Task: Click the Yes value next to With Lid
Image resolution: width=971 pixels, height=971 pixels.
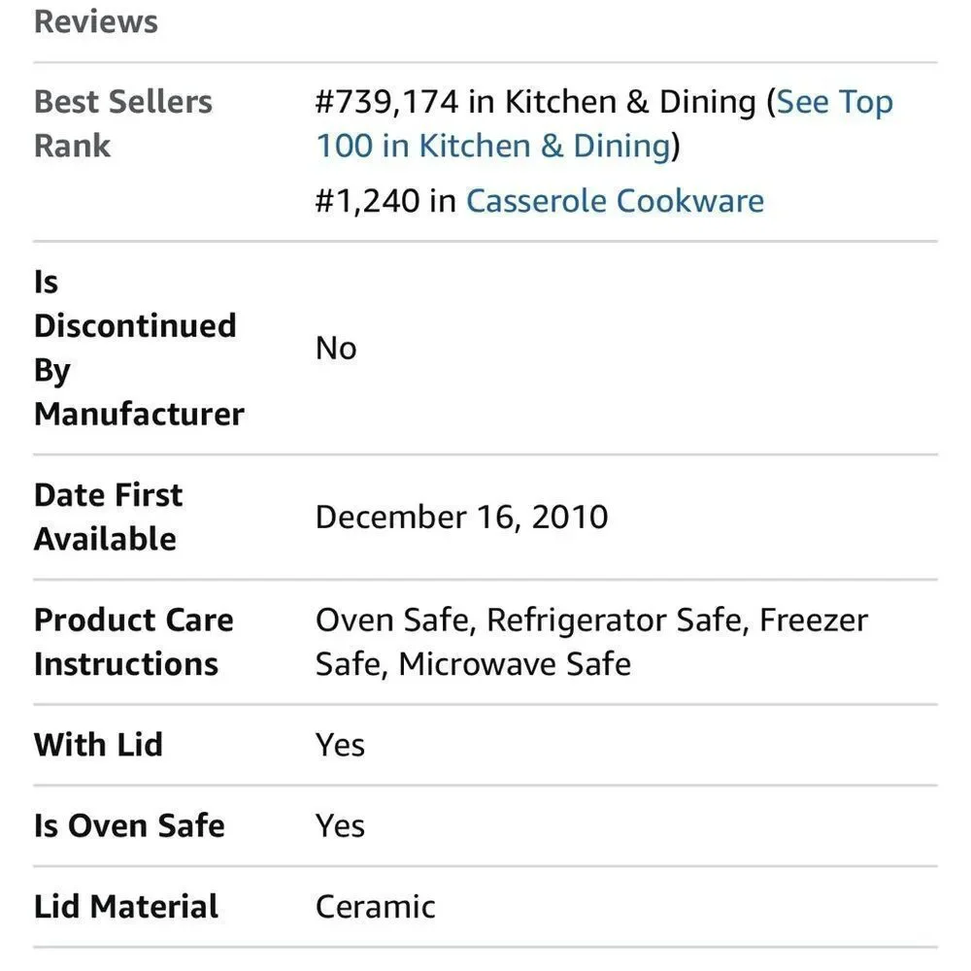Action: (340, 745)
